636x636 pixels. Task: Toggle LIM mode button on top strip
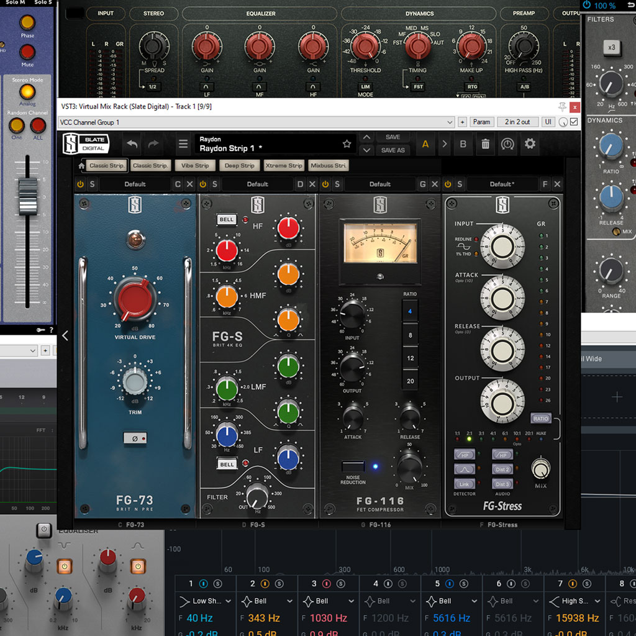coord(365,86)
